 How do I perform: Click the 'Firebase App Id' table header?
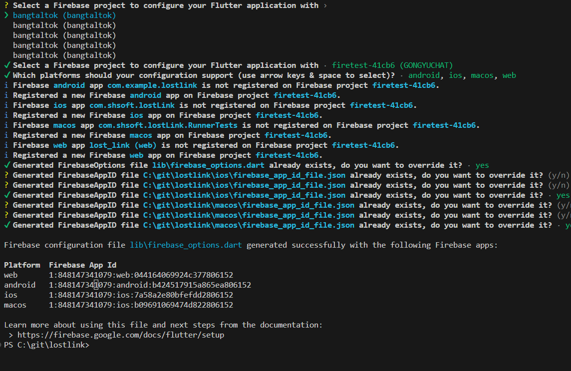tap(83, 265)
